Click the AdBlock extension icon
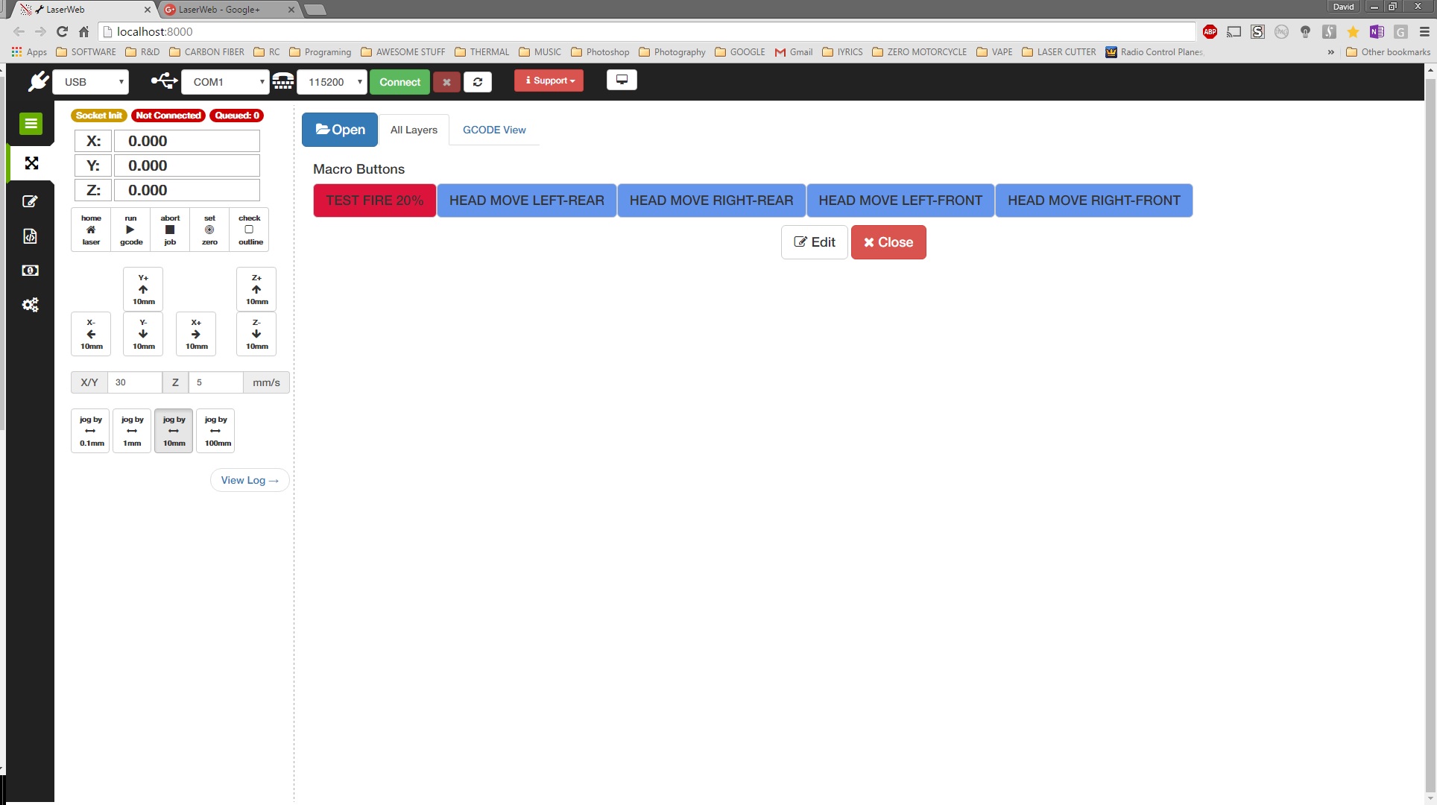This screenshot has height=805, width=1437. (1210, 31)
